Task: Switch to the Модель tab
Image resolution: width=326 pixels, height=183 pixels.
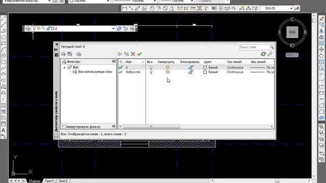Action: [x=34, y=181]
